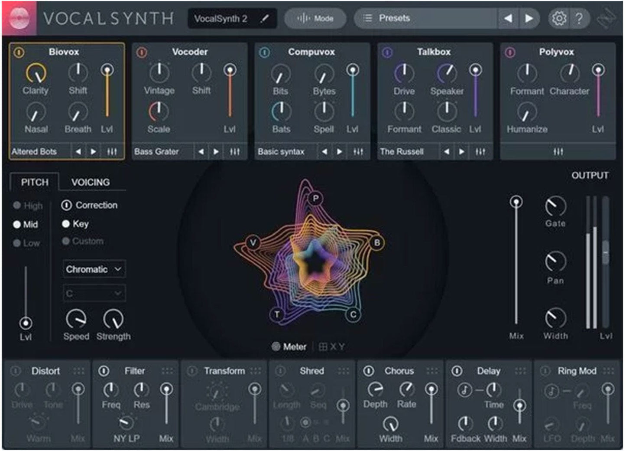Switch to the PITCH tab
626x451 pixels.
tap(35, 182)
